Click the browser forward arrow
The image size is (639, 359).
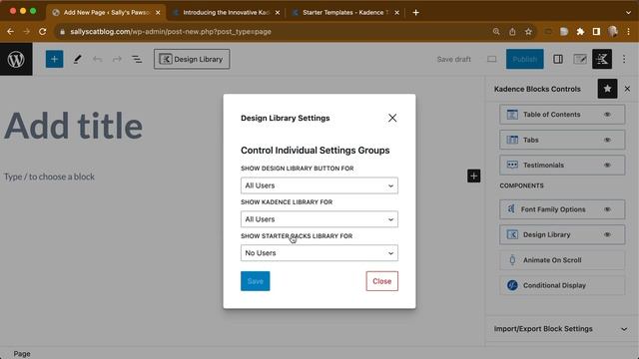pyautogui.click(x=27, y=31)
